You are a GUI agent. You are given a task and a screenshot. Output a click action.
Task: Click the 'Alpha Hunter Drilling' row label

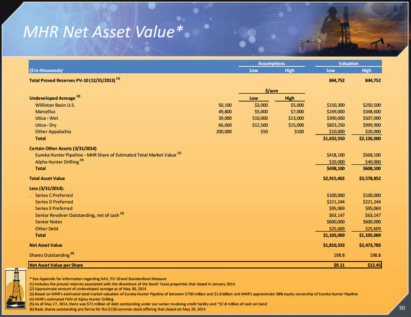(57, 162)
